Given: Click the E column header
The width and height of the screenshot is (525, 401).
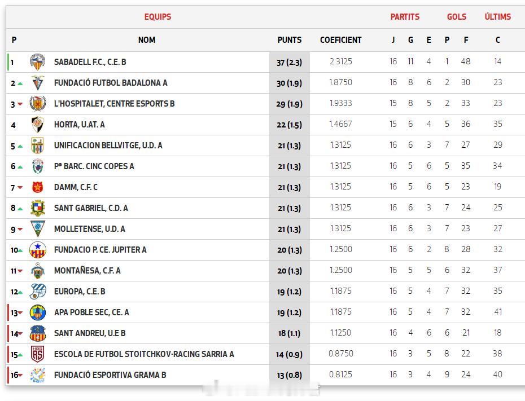Looking at the screenshot, I should click(x=429, y=40).
